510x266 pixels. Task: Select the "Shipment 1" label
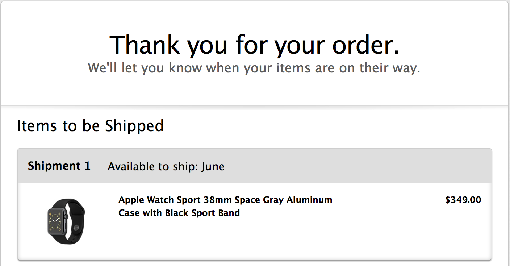pyautogui.click(x=59, y=166)
